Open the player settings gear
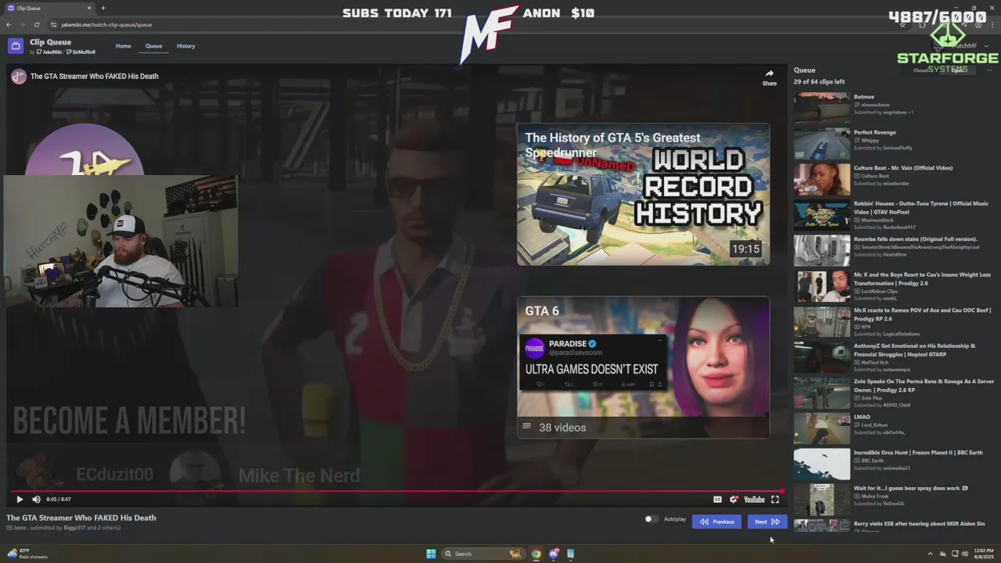 point(734,500)
